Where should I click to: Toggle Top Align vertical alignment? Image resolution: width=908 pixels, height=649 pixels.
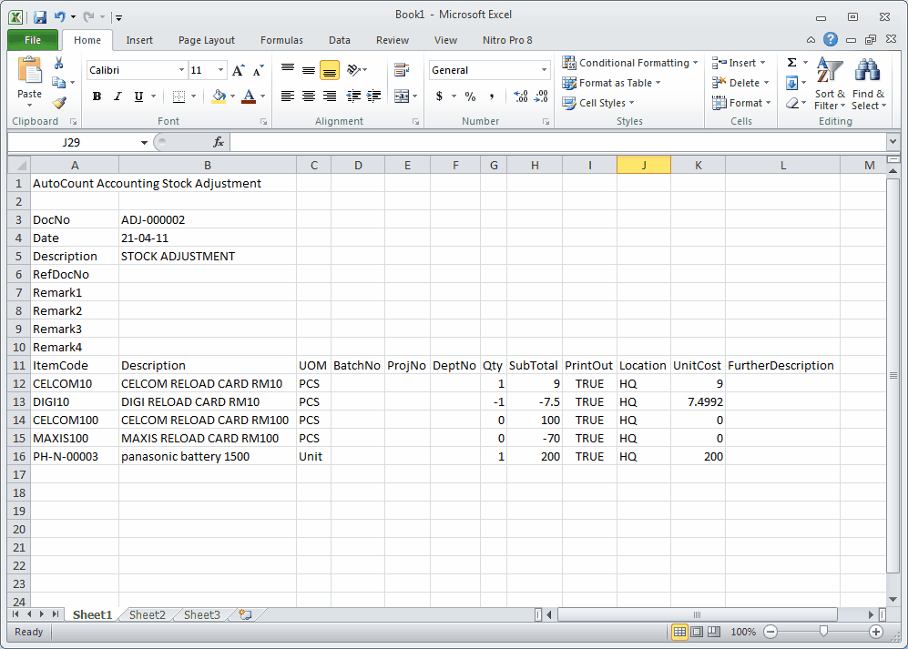click(287, 70)
